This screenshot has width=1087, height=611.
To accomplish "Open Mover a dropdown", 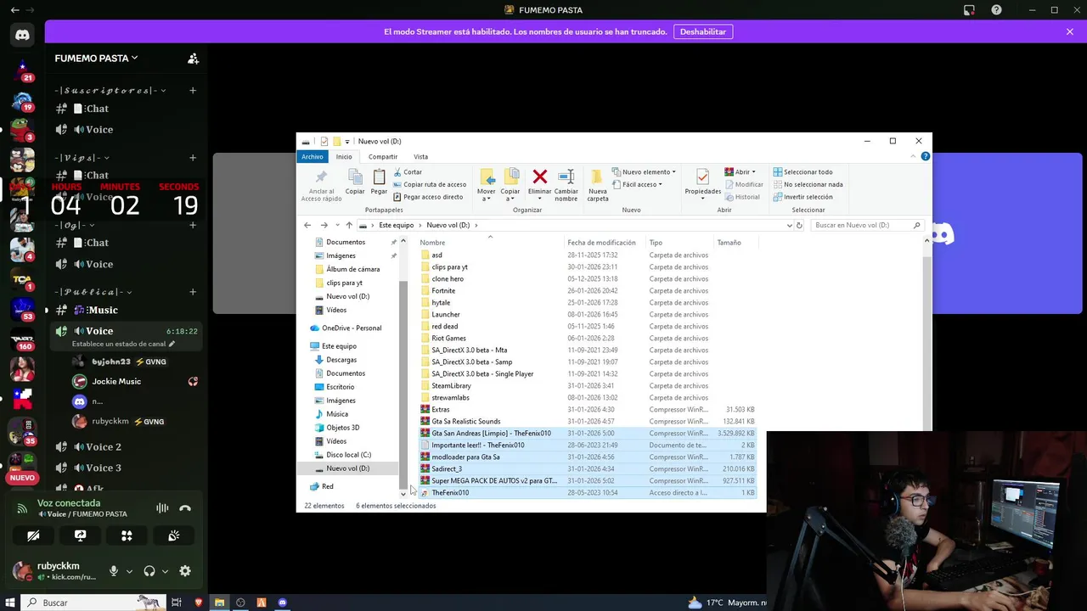I will click(x=486, y=184).
